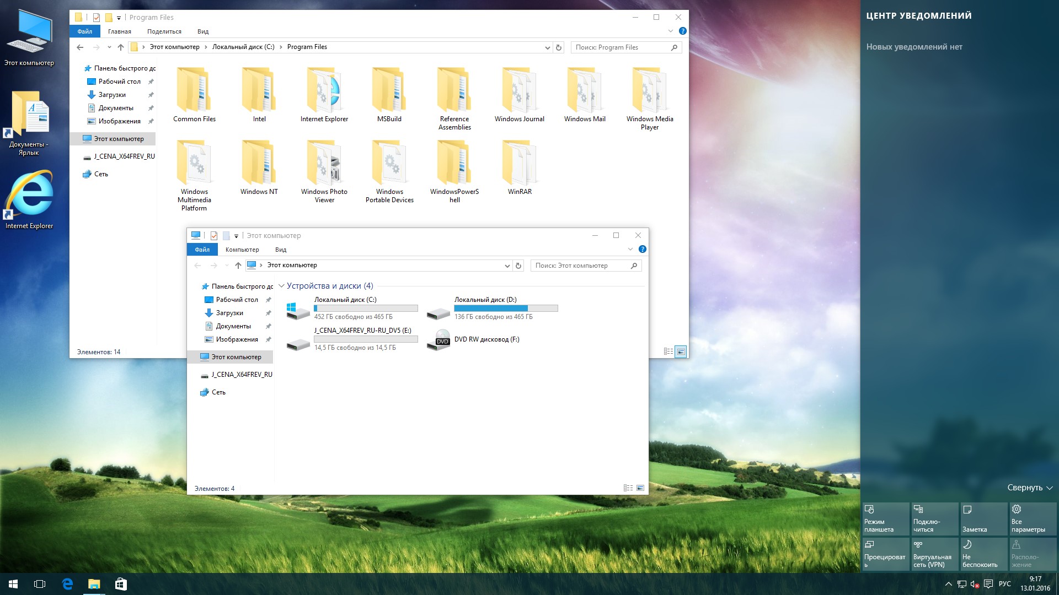Toggle list view in This PC window
This screenshot has height=595, width=1059.
(x=628, y=488)
